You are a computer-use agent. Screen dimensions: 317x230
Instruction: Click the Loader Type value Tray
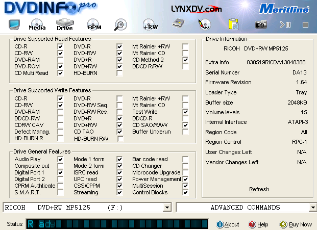(x=302, y=92)
